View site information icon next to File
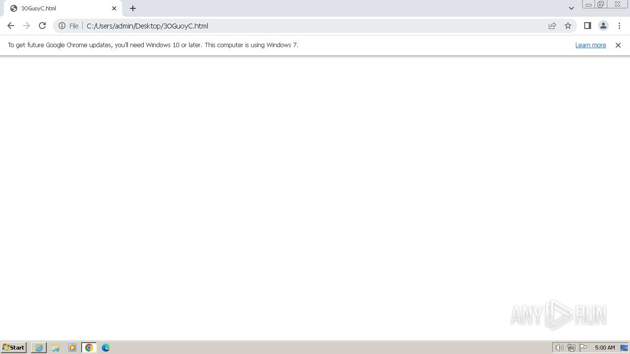630x354 pixels. point(62,26)
